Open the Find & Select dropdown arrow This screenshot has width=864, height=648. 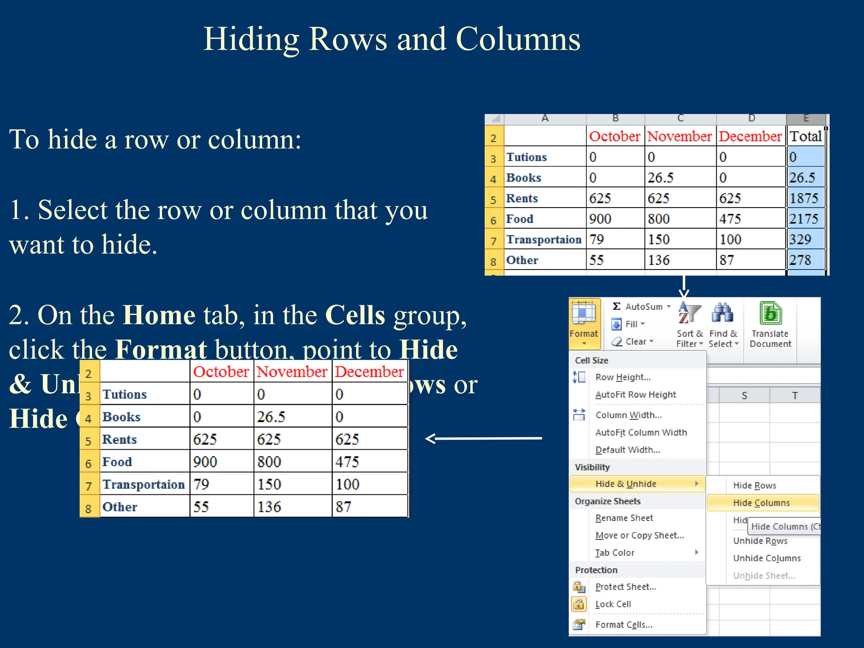[x=737, y=344]
